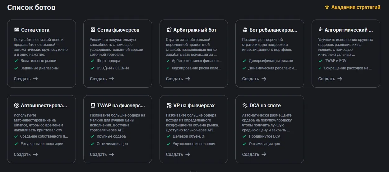Image resolution: width=389 pixels, height=172 pixels.
Task: Click the Arbitrage bot (Арбитражный бот) icon
Action: 169,30
